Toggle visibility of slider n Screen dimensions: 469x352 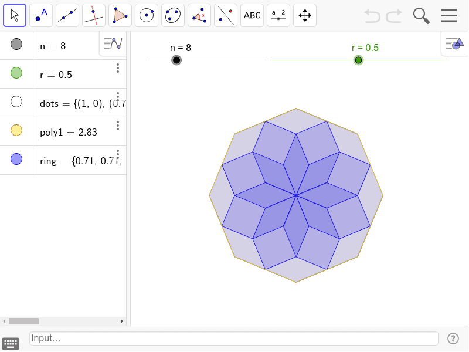pos(16,44)
